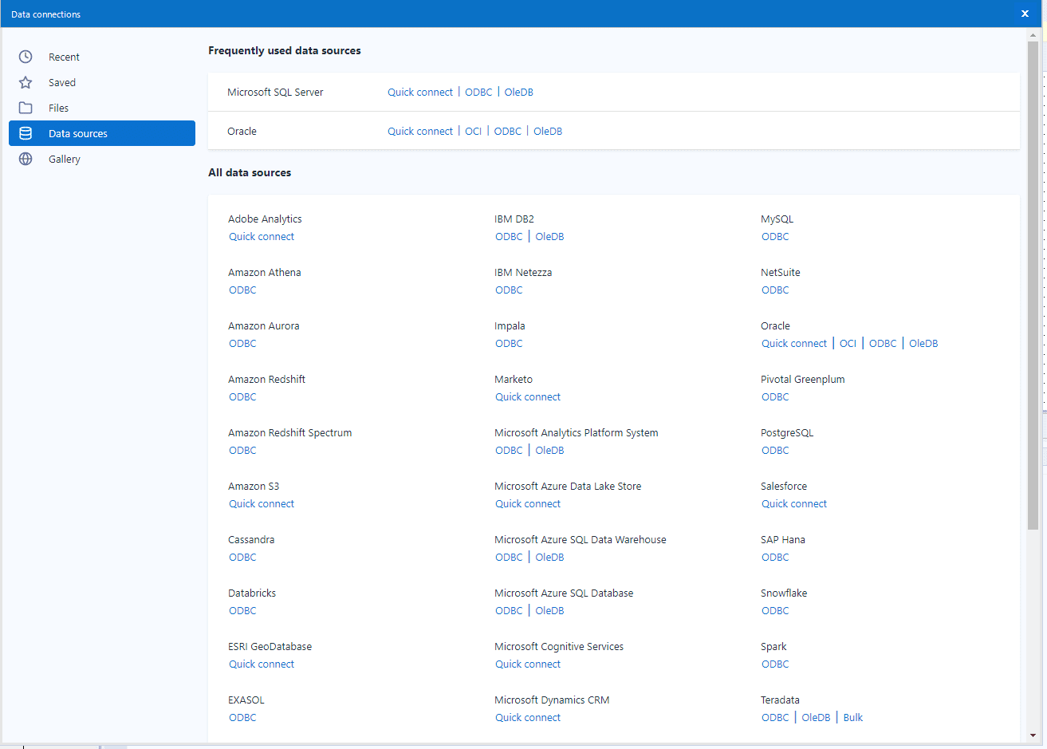Click the folder icon for Files

coord(26,108)
